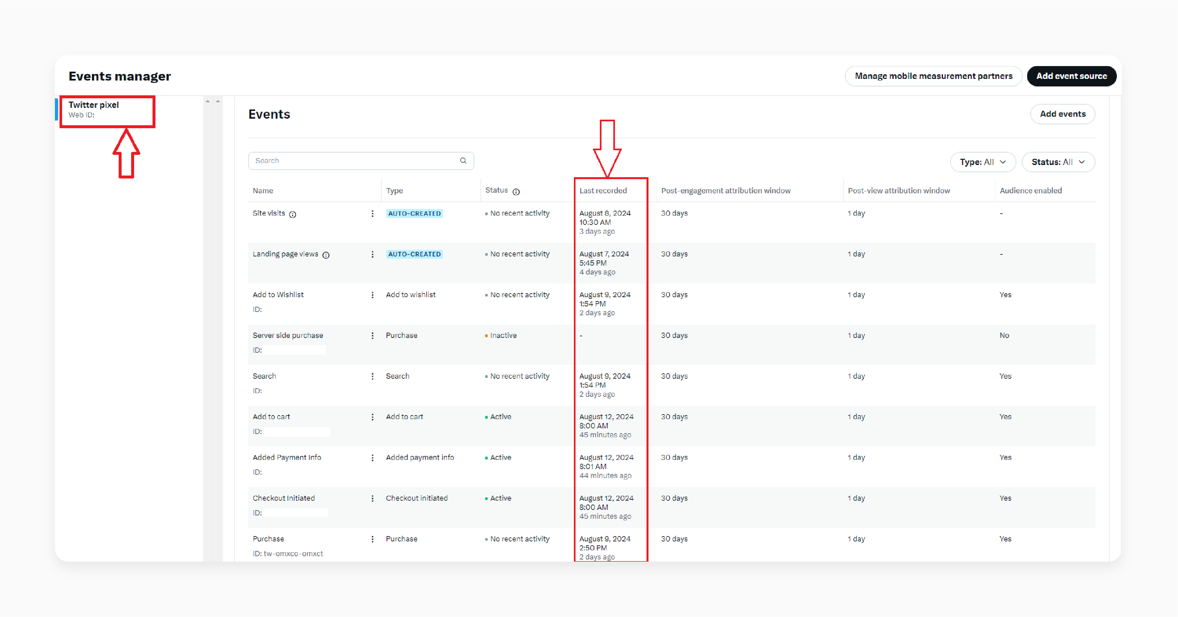Viewport: 1178px width, 617px height.
Task: Open Manage mobile measurement partners page
Action: pyautogui.click(x=932, y=76)
